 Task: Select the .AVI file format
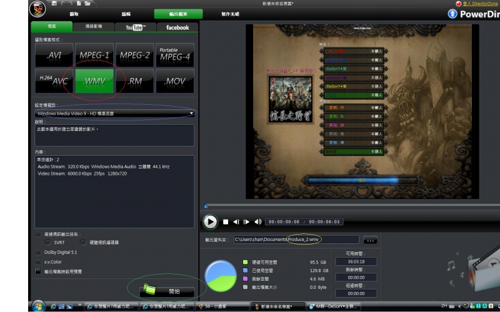54,55
